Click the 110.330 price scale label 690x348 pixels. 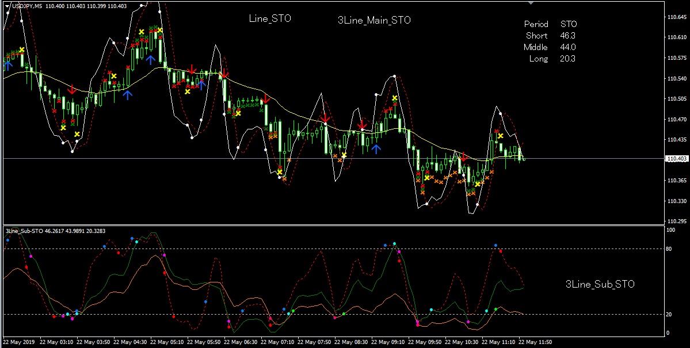click(x=677, y=201)
